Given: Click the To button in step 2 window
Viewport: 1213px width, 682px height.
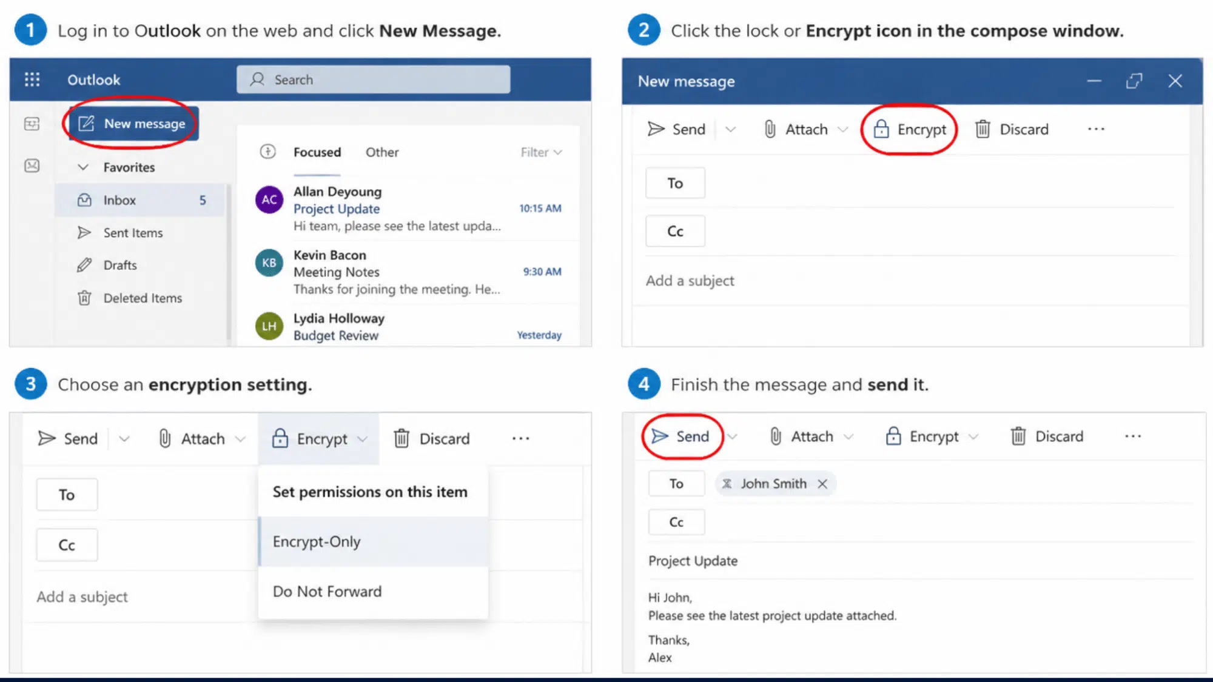Looking at the screenshot, I should point(675,183).
